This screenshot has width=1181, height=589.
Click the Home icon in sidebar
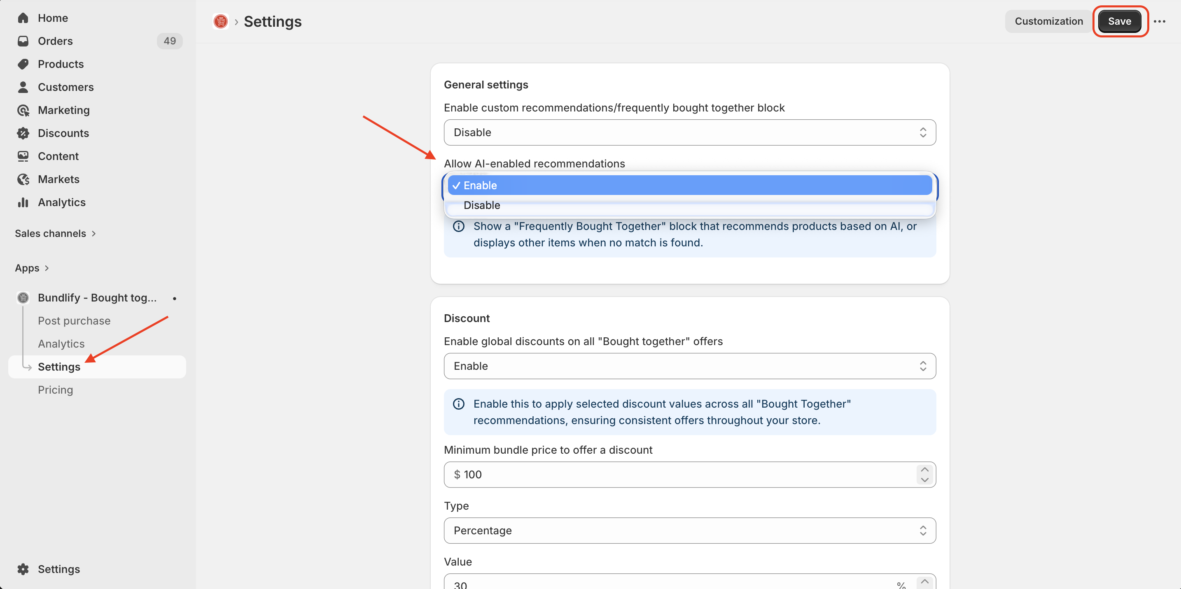(23, 18)
